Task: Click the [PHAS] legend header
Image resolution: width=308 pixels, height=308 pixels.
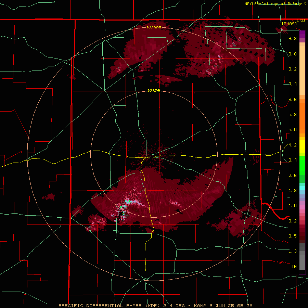Action: (289, 24)
